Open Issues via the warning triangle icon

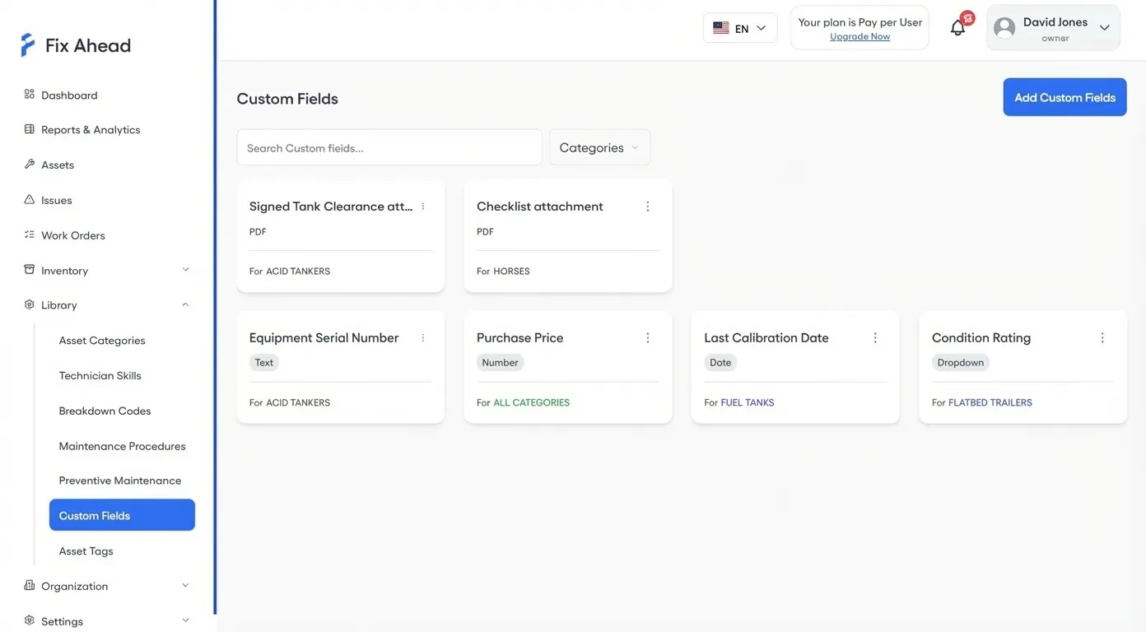(x=30, y=199)
